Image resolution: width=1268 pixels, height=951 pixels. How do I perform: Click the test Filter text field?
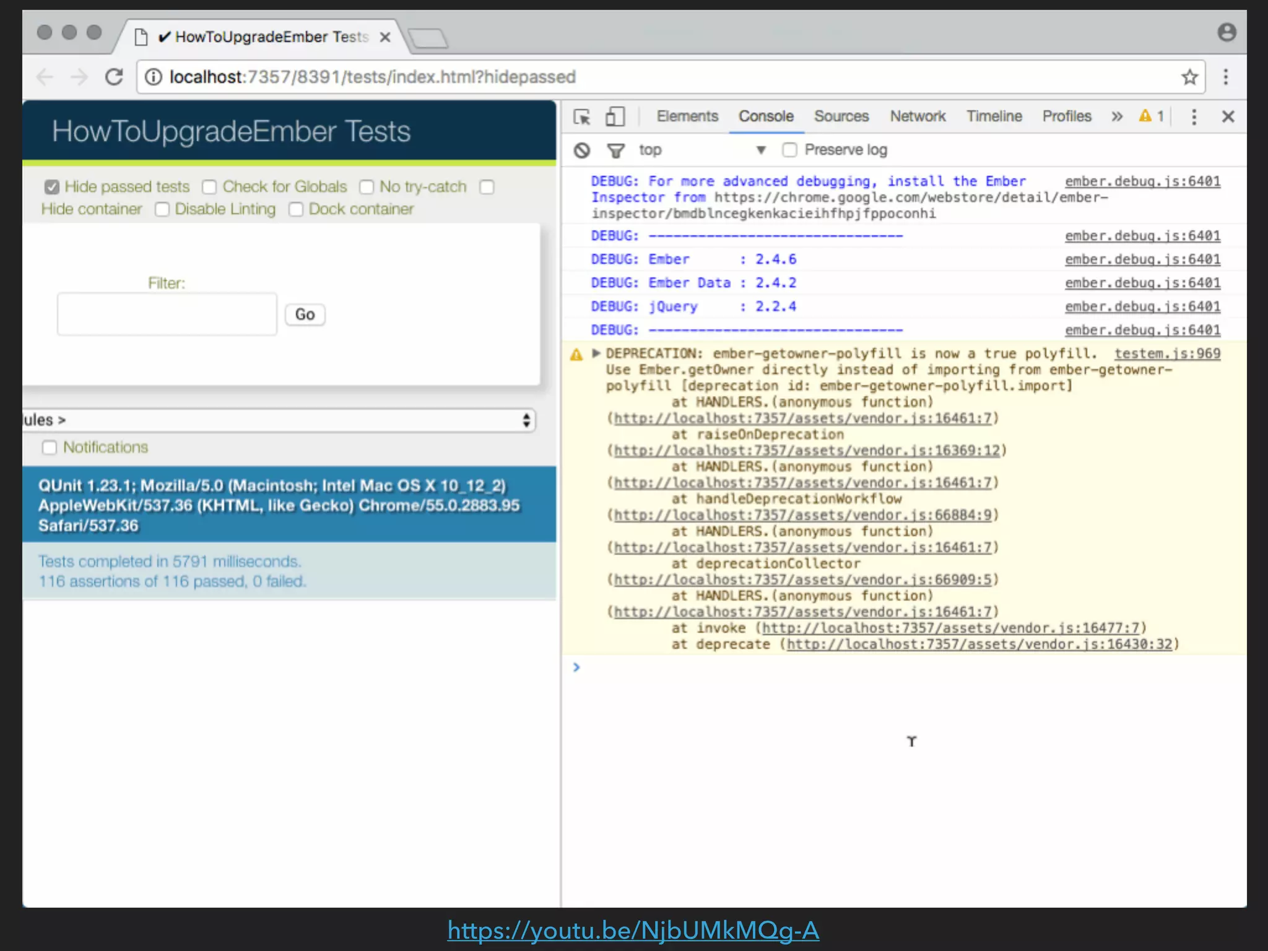click(x=167, y=315)
